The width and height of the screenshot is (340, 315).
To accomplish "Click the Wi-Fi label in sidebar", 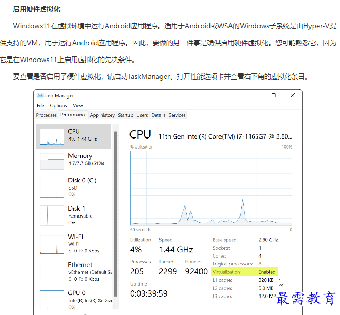I will [75, 237].
